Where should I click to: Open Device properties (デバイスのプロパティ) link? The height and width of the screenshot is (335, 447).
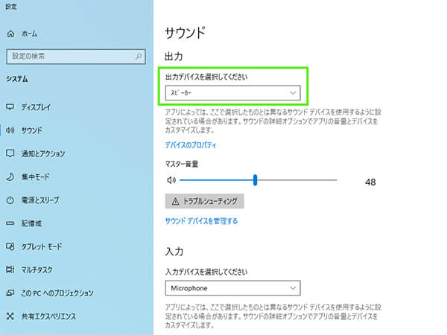point(191,144)
